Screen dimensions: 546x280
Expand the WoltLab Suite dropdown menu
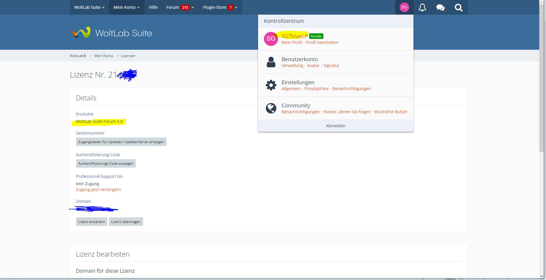(x=89, y=7)
